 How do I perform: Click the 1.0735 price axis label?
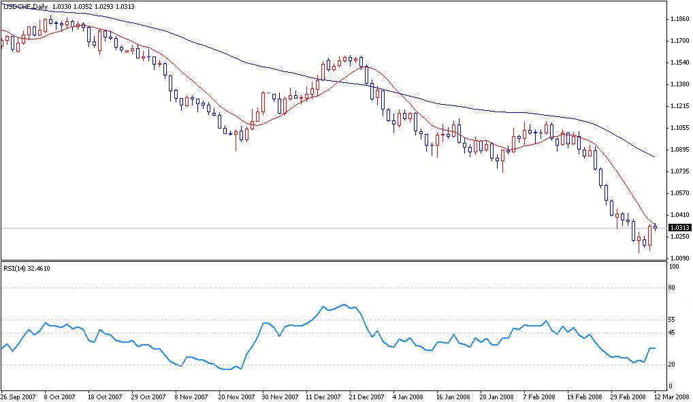(680, 171)
